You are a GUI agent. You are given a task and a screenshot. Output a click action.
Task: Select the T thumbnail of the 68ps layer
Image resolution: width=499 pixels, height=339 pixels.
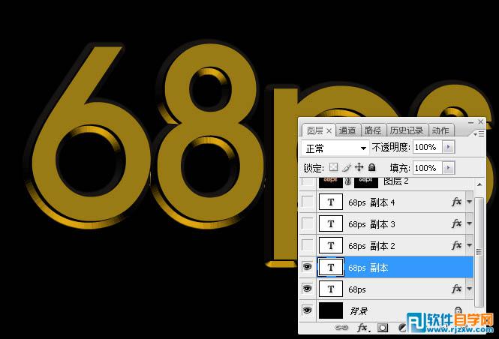tap(331, 289)
